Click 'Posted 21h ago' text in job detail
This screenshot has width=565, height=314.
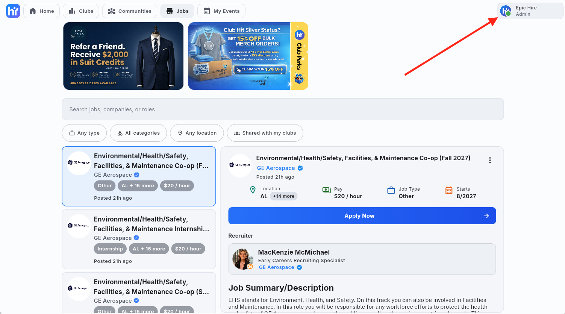click(275, 177)
